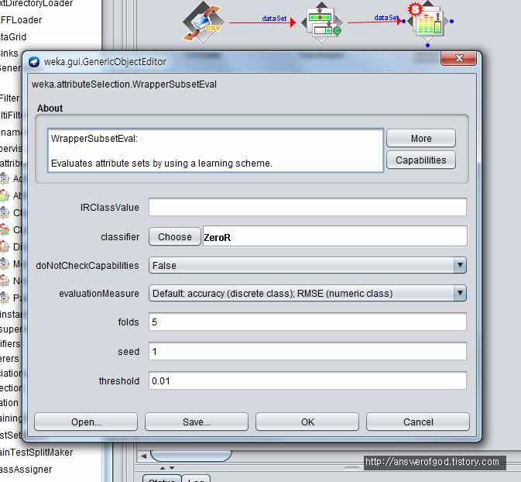Select the ClassAssigner node icon on canvas
Viewport: 521px width, 482px height.
321,22
